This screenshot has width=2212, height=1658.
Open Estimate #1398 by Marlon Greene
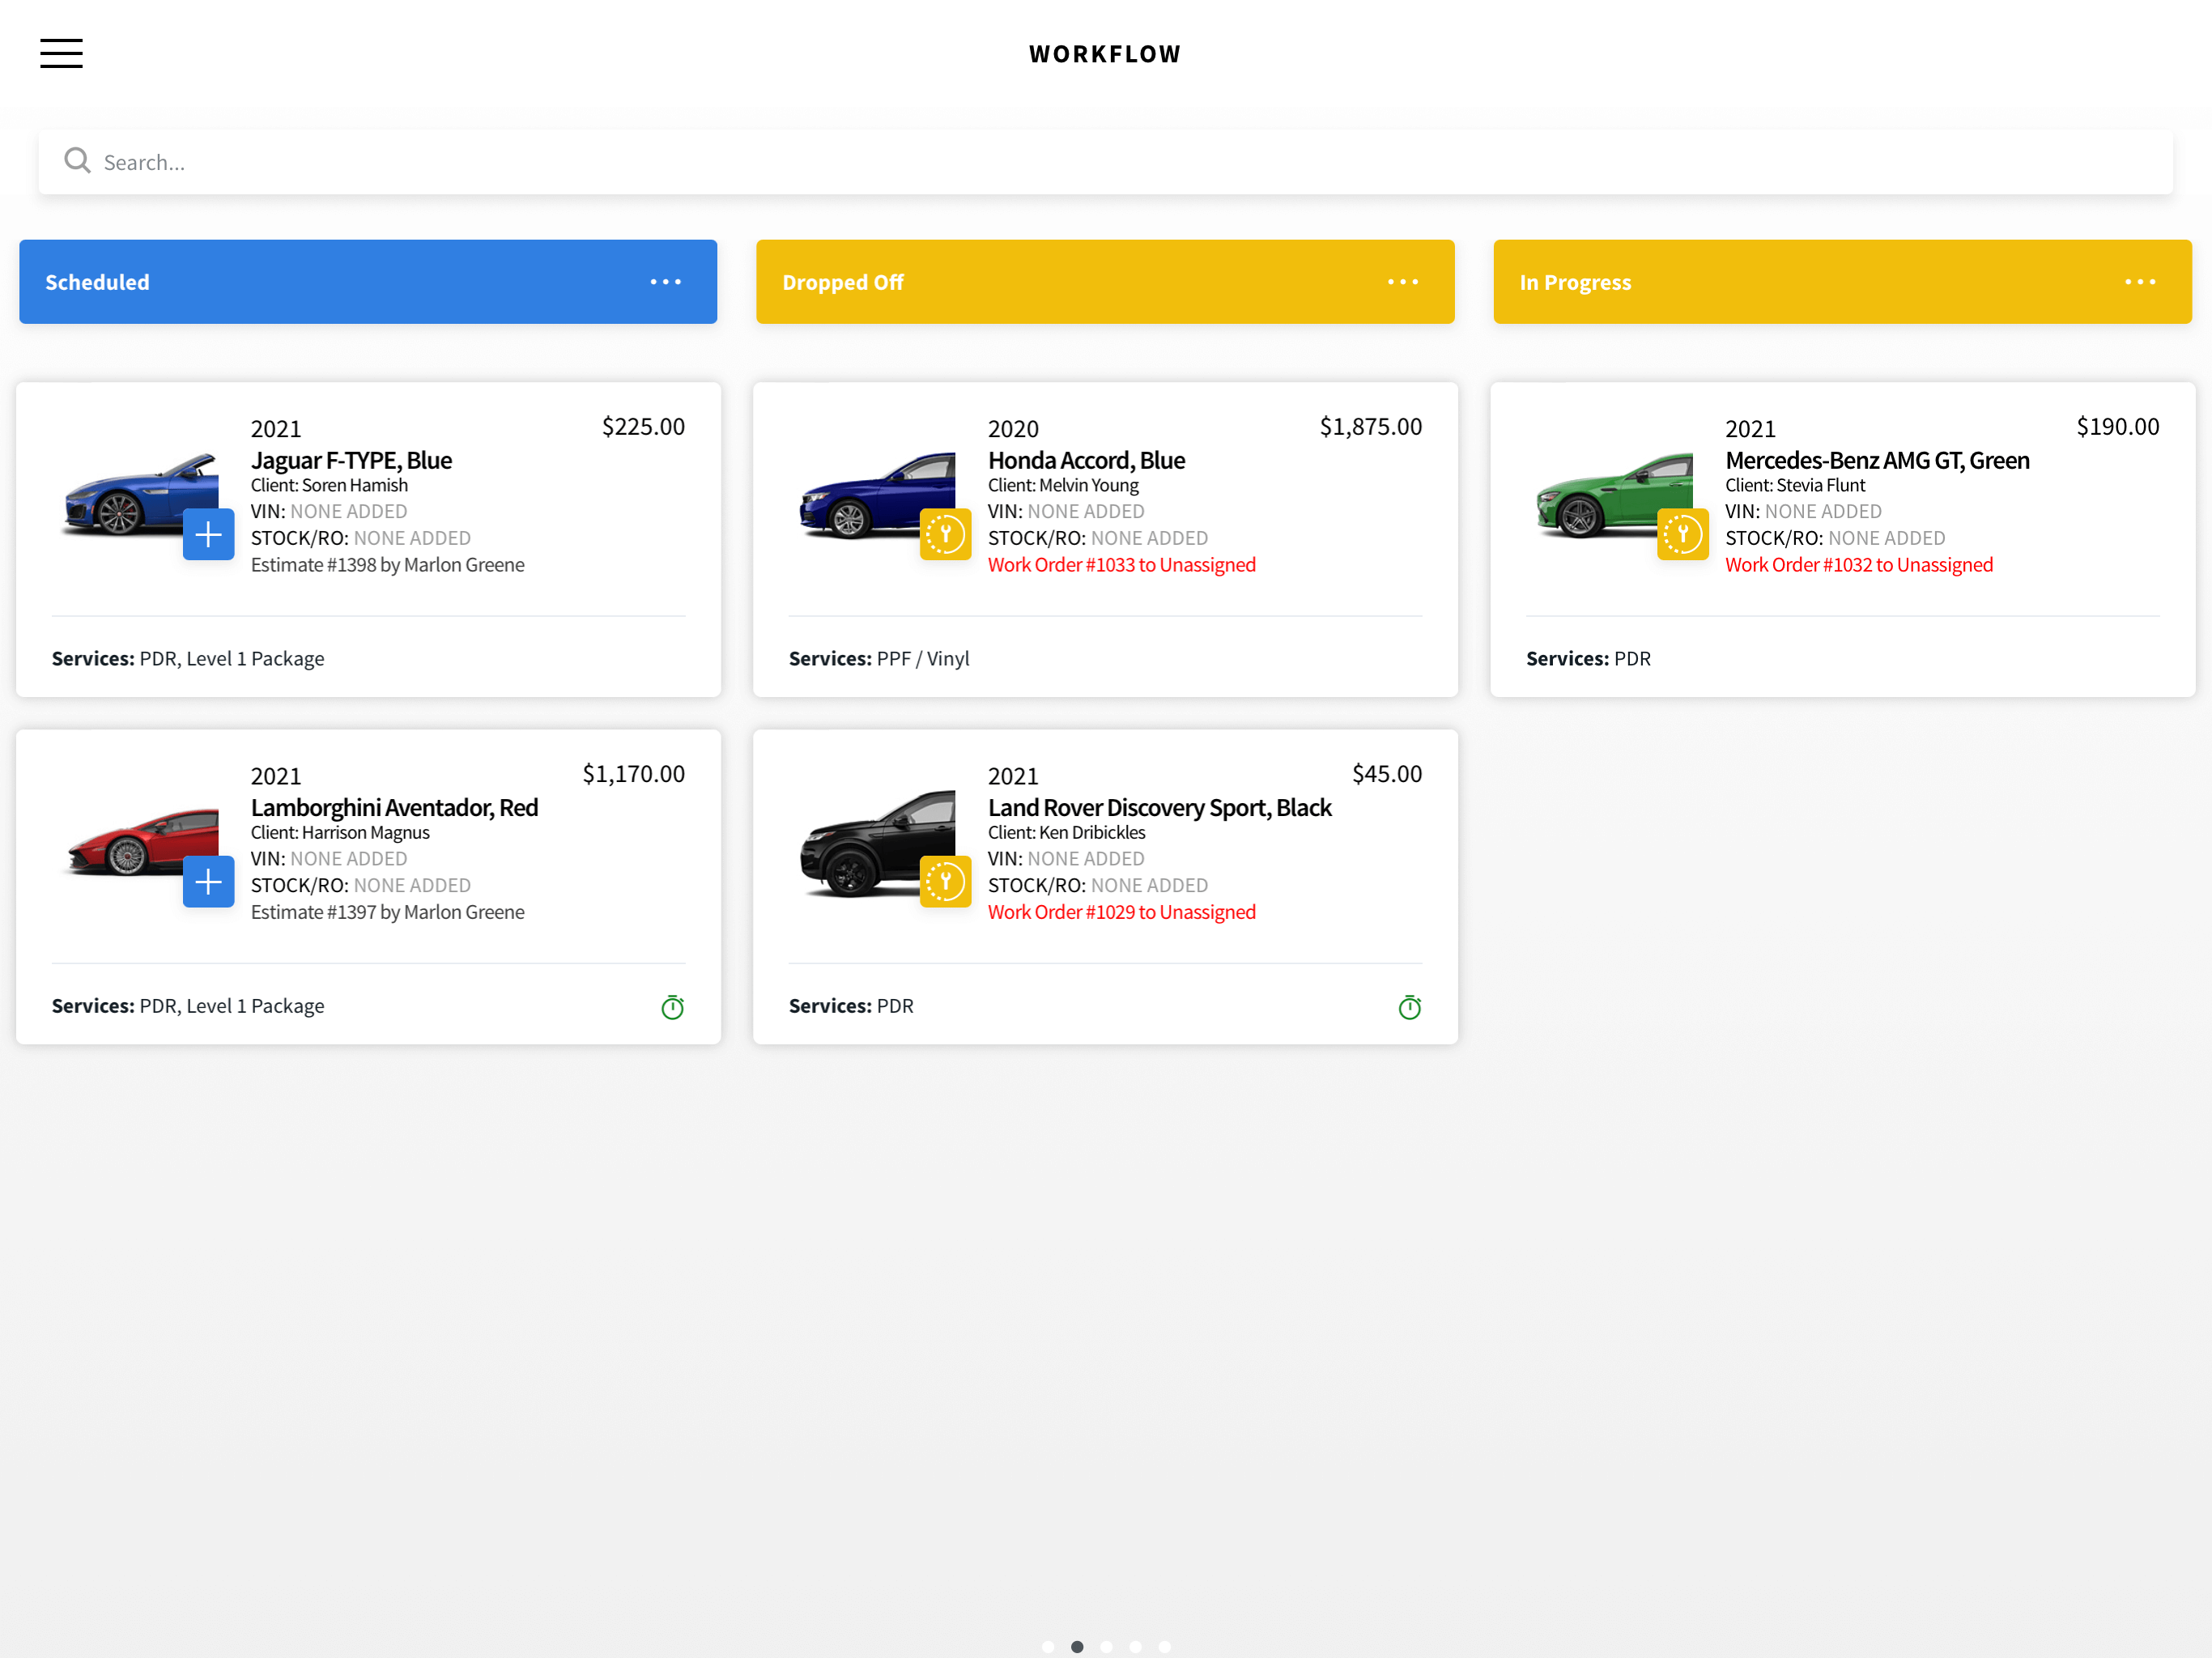(387, 565)
